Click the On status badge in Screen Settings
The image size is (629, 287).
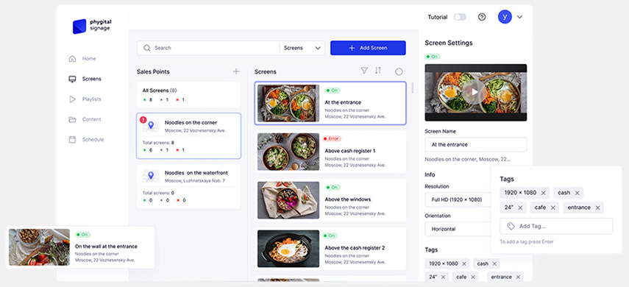[433, 57]
